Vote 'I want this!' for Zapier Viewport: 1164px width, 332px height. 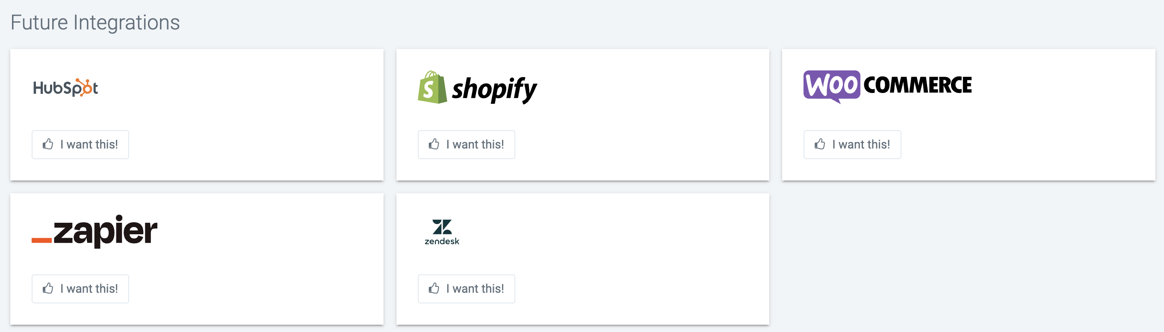point(80,289)
